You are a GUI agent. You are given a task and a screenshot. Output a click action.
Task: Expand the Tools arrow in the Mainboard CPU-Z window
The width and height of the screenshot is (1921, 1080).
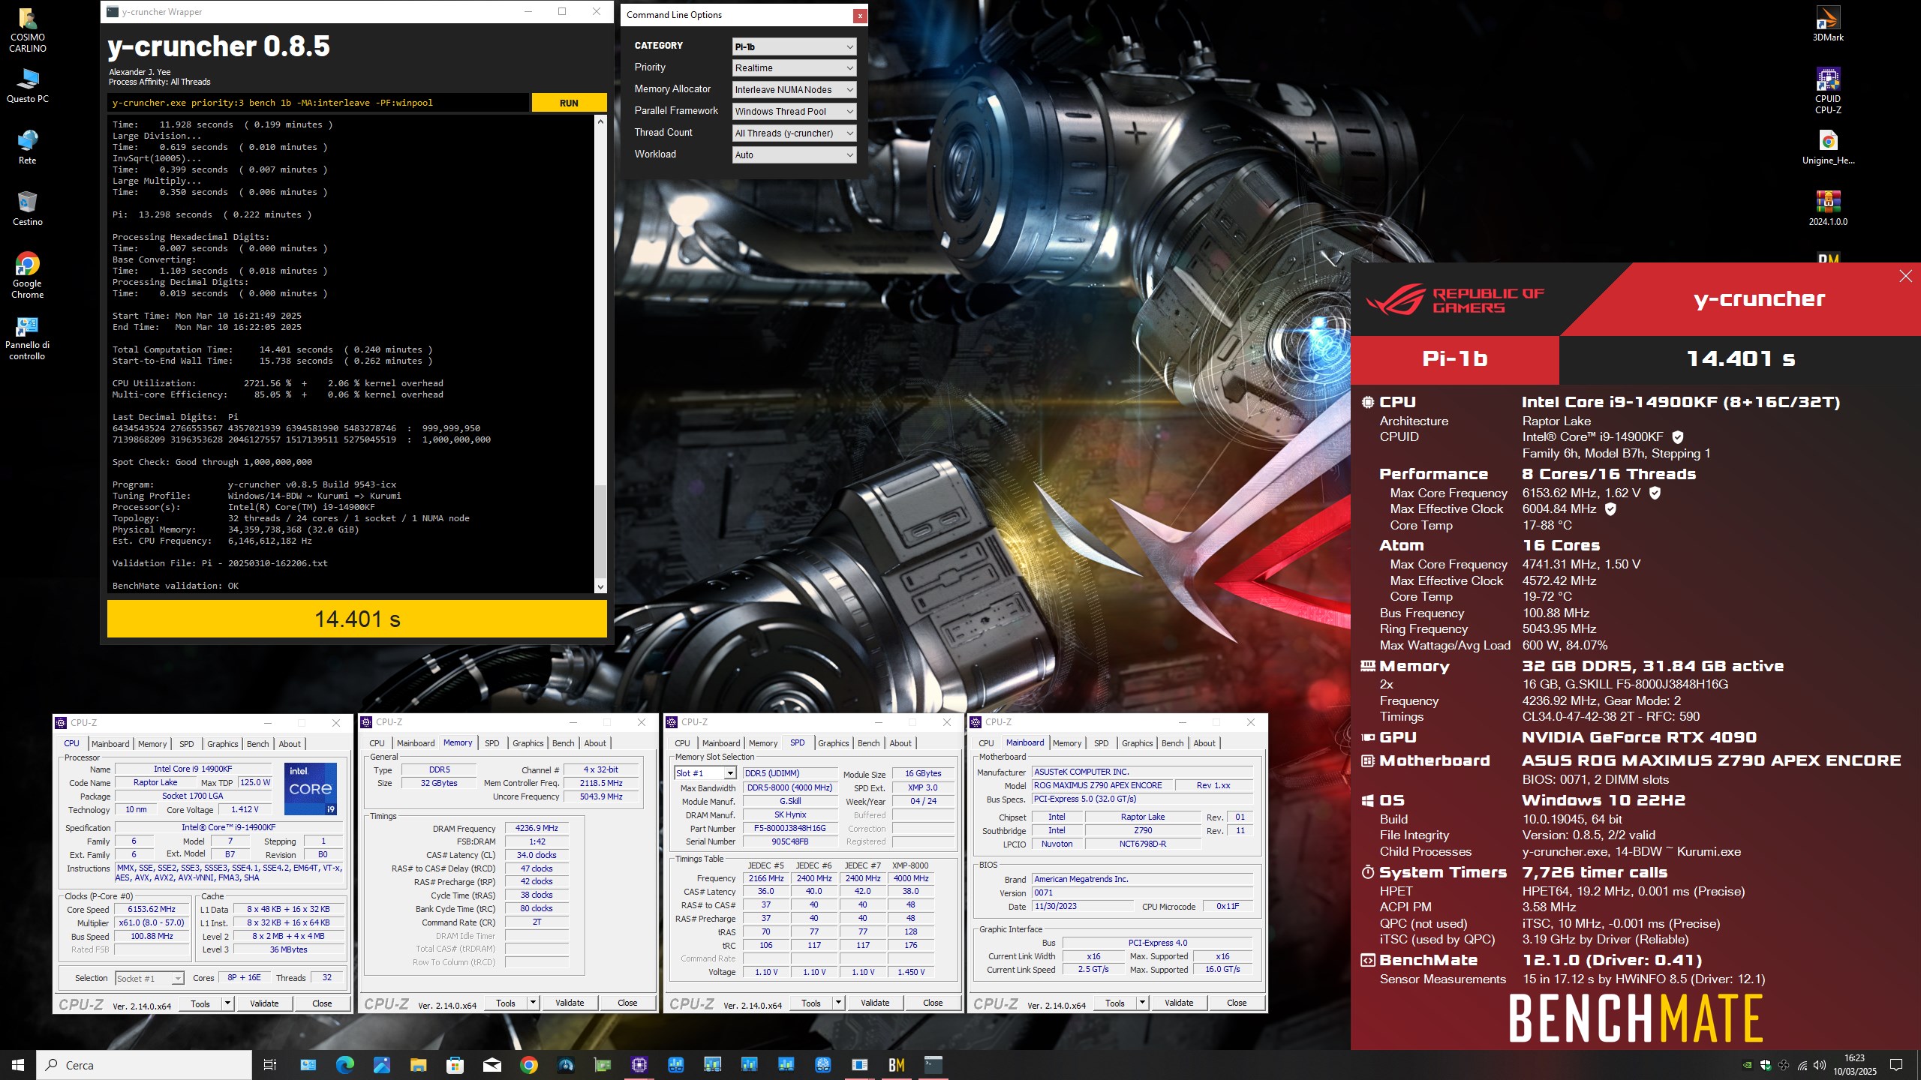pyautogui.click(x=1142, y=1003)
